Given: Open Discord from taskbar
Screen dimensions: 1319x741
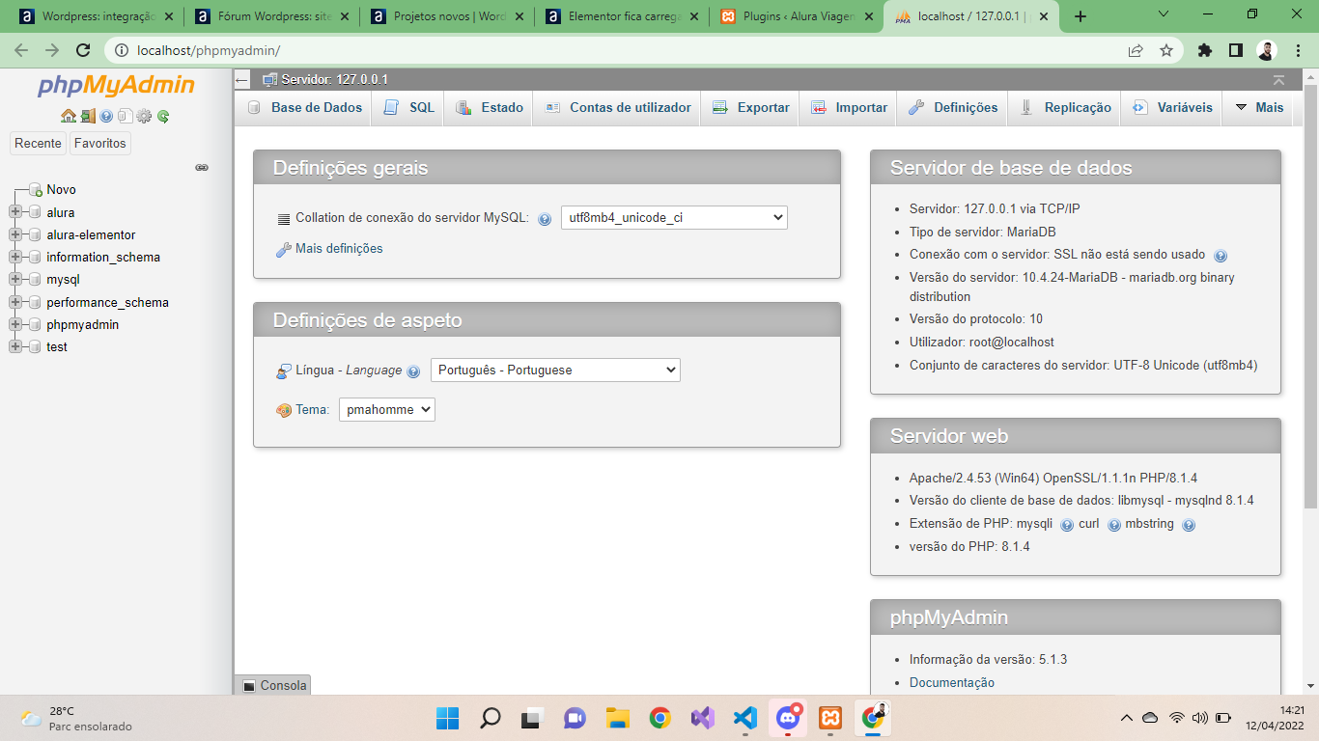Looking at the screenshot, I should pyautogui.click(x=787, y=718).
